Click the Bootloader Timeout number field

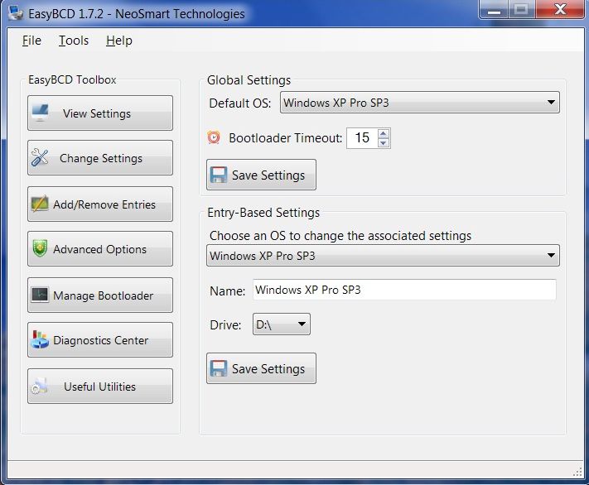click(x=362, y=137)
